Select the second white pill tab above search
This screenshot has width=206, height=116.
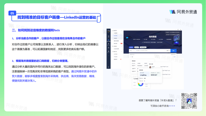tap(137, 47)
